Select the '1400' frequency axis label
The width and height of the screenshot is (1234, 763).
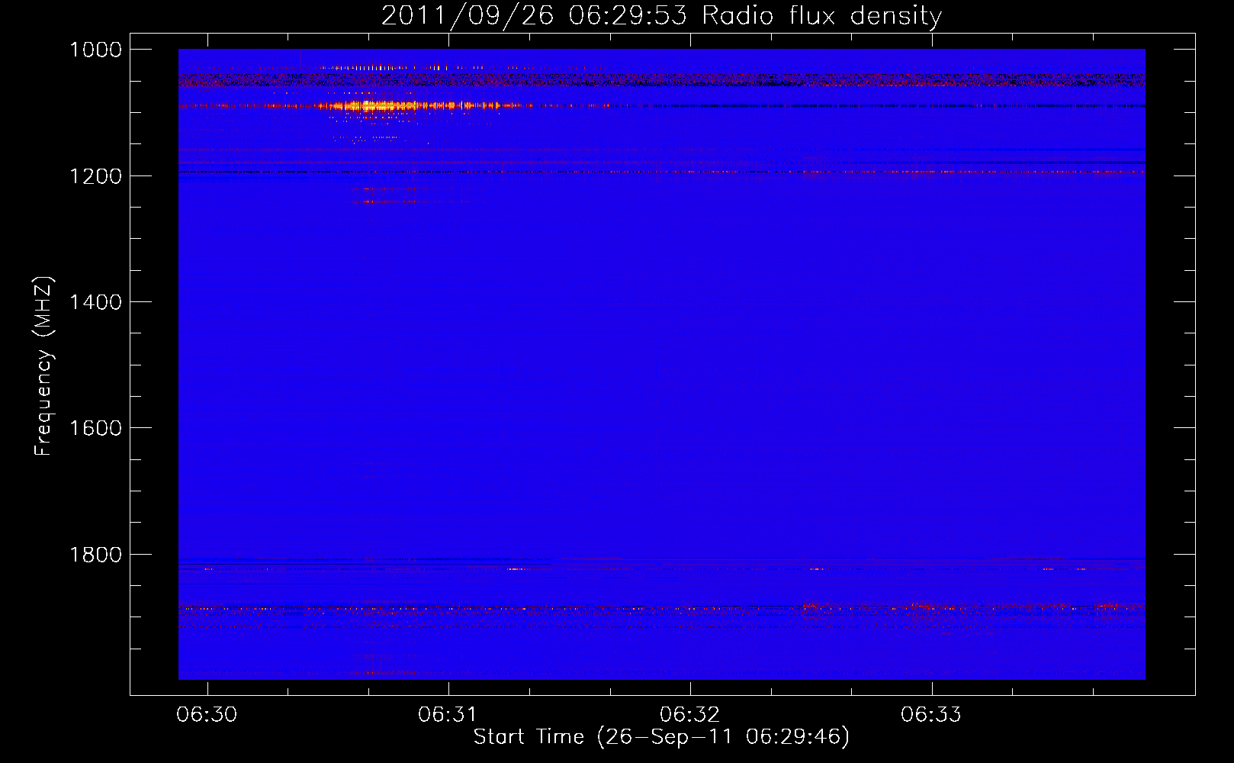(x=95, y=302)
